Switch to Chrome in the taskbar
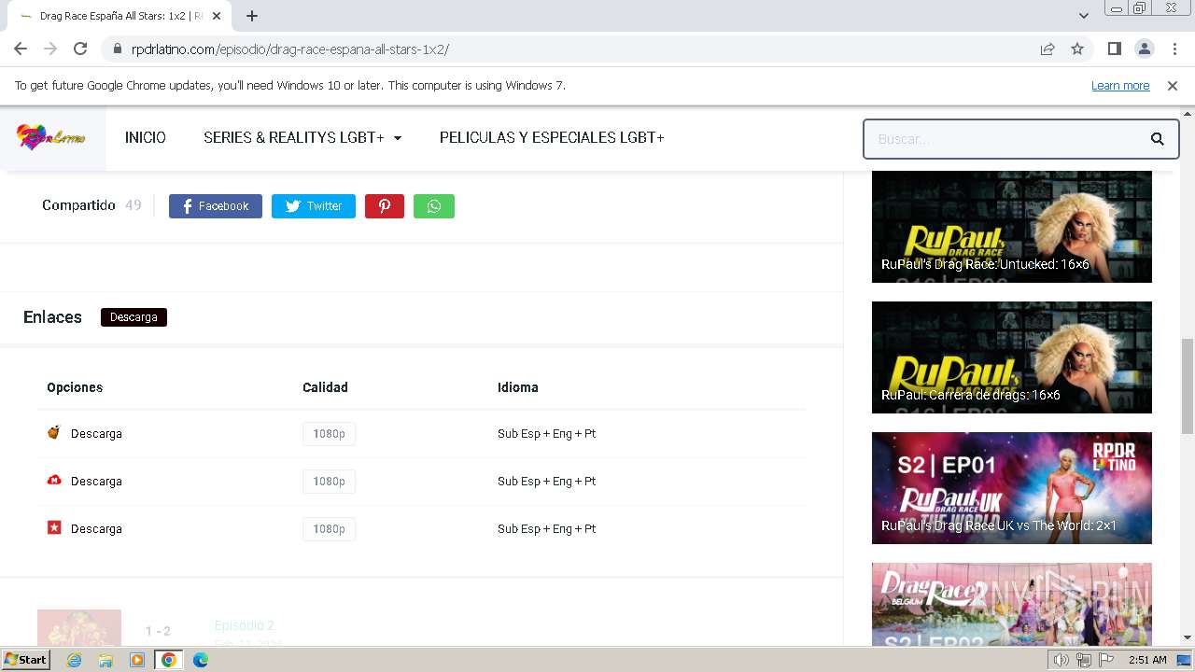 click(x=168, y=660)
